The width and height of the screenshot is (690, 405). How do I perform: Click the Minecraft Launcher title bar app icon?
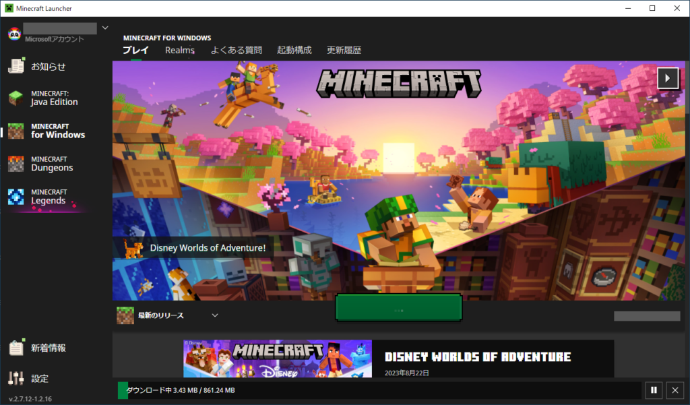9,8
